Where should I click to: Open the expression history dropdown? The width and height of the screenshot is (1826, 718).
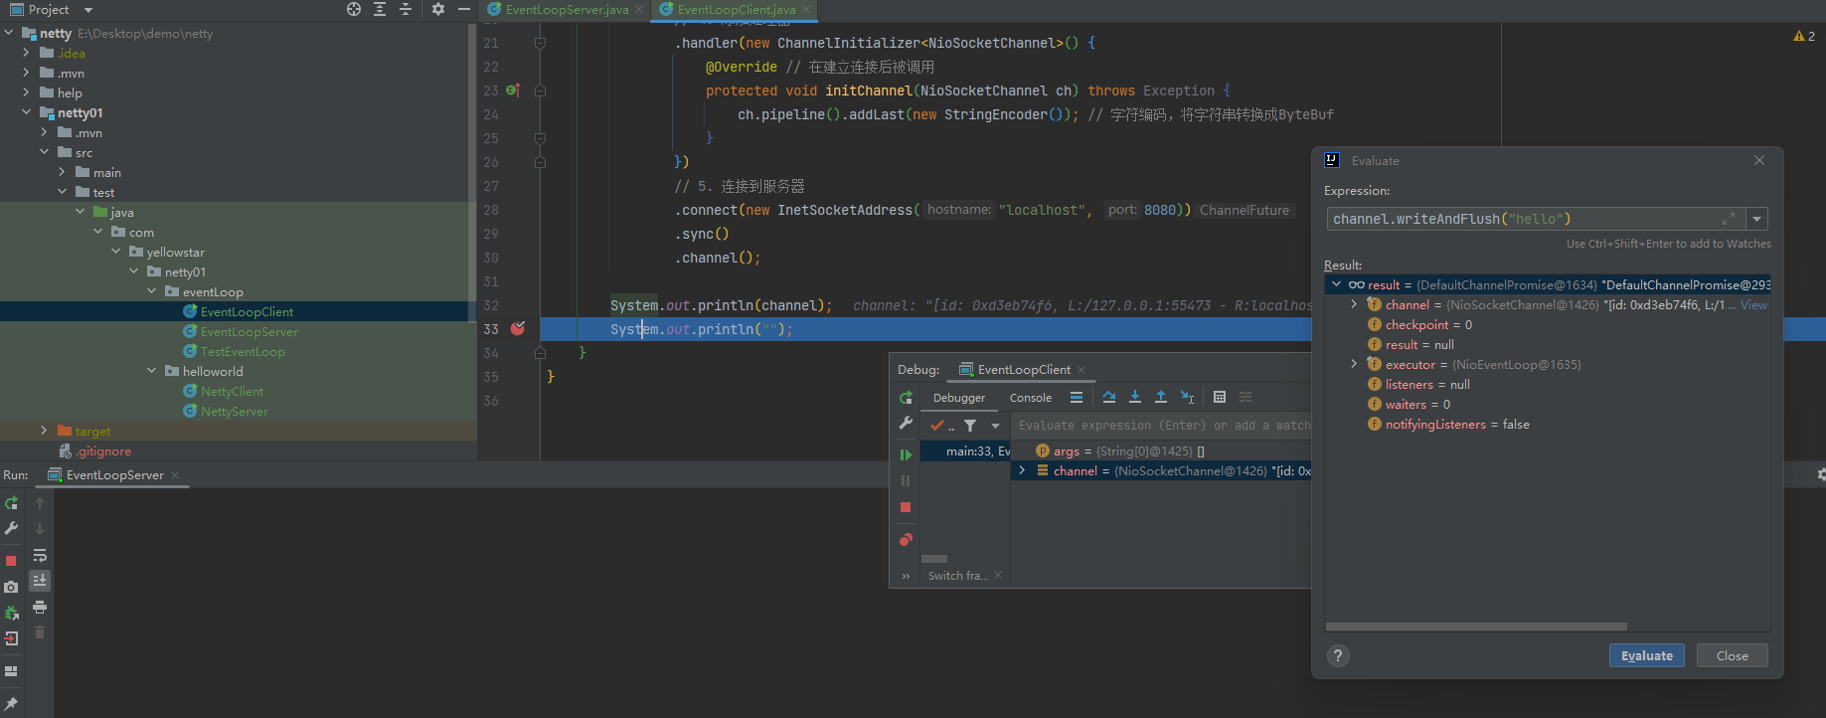click(x=1757, y=219)
